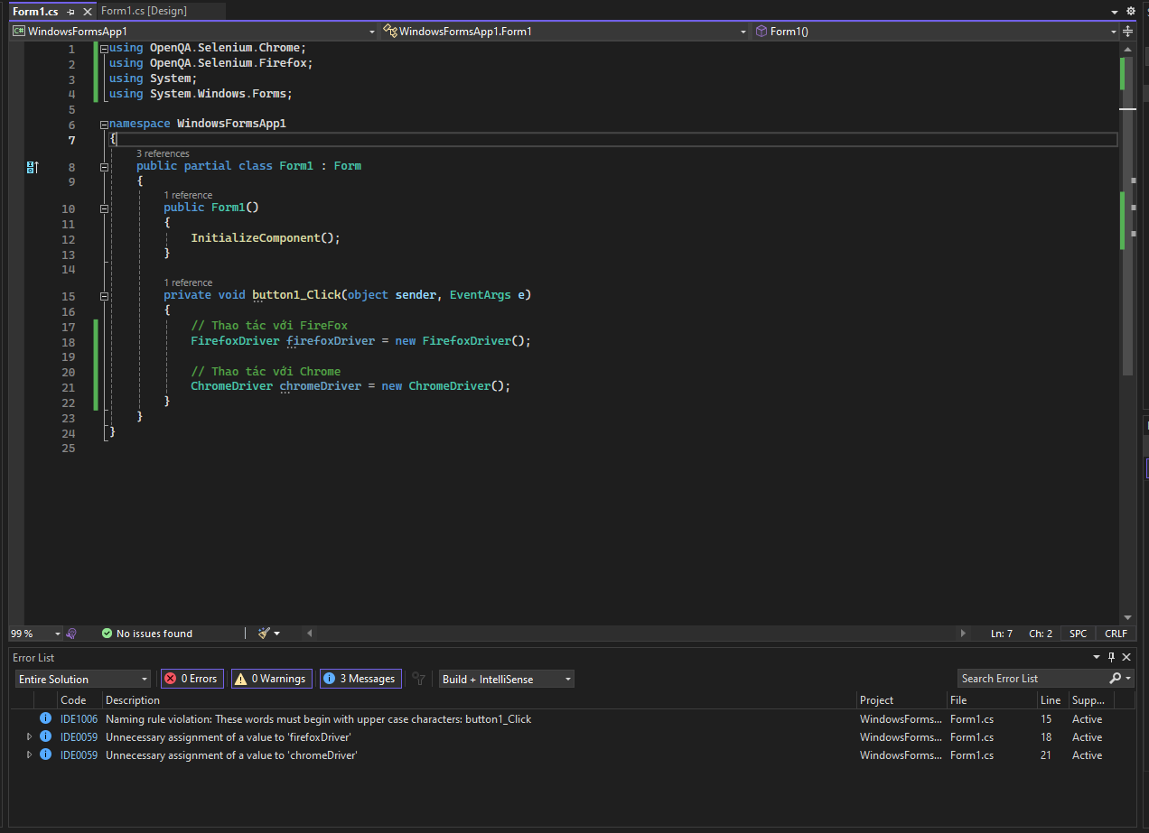
Task: Click the split editor window icon
Action: point(1128,31)
